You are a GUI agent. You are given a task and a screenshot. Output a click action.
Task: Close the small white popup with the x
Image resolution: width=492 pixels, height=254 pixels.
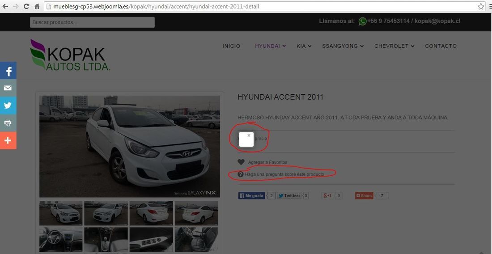[x=249, y=135]
